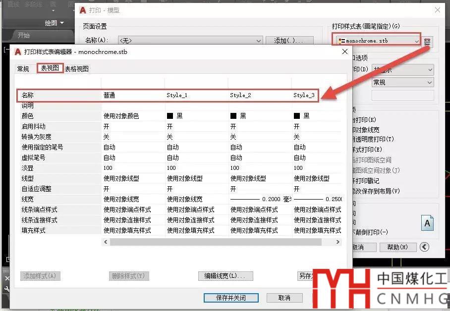The image size is (450, 311).
Task: Switch to the 表格视图 tab
Action: coord(77,69)
